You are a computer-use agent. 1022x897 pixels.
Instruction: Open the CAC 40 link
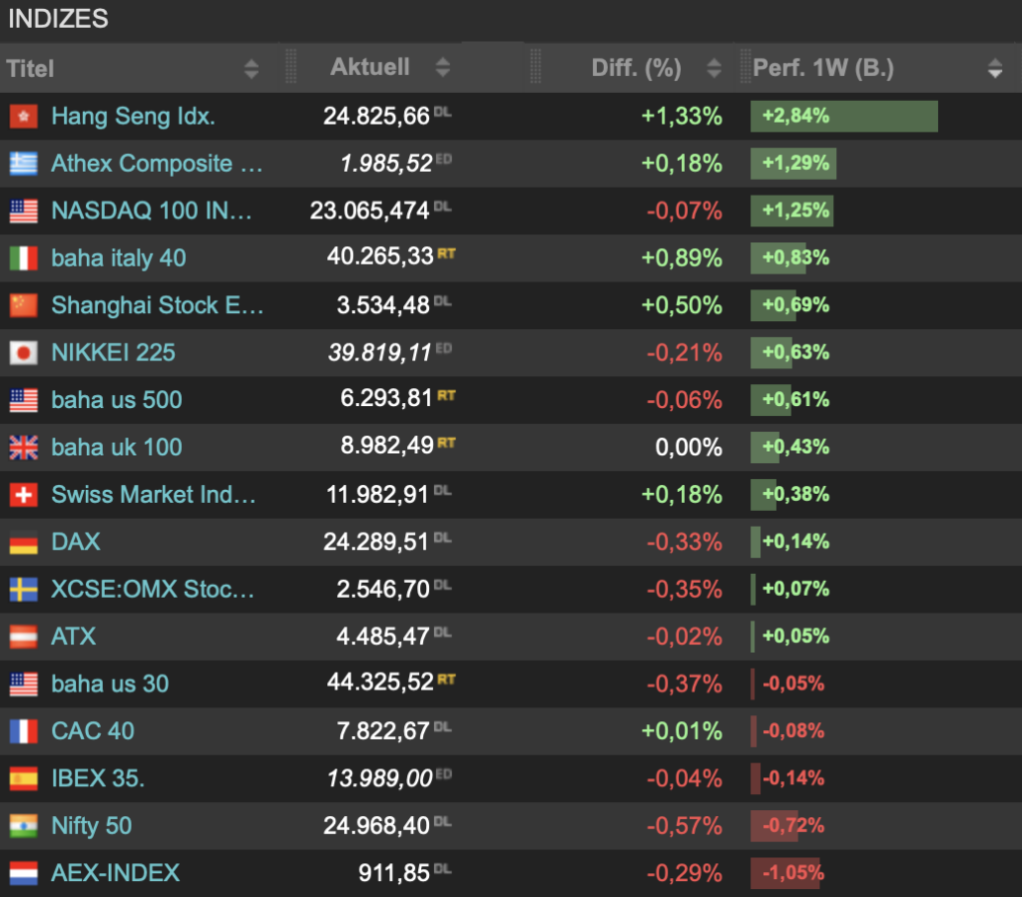[93, 731]
